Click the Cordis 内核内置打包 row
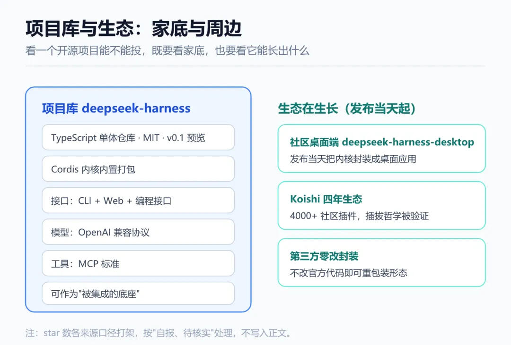Viewport: 511px width, 345px height. coord(138,169)
